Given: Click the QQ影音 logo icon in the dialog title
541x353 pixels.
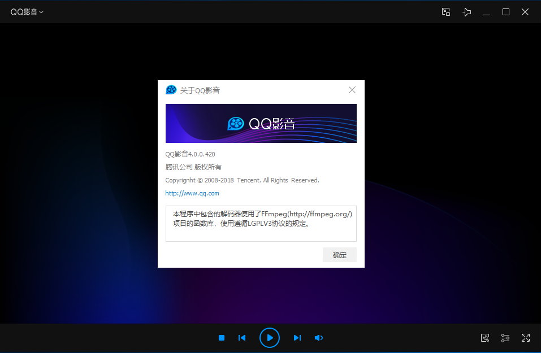Looking at the screenshot, I should [171, 90].
